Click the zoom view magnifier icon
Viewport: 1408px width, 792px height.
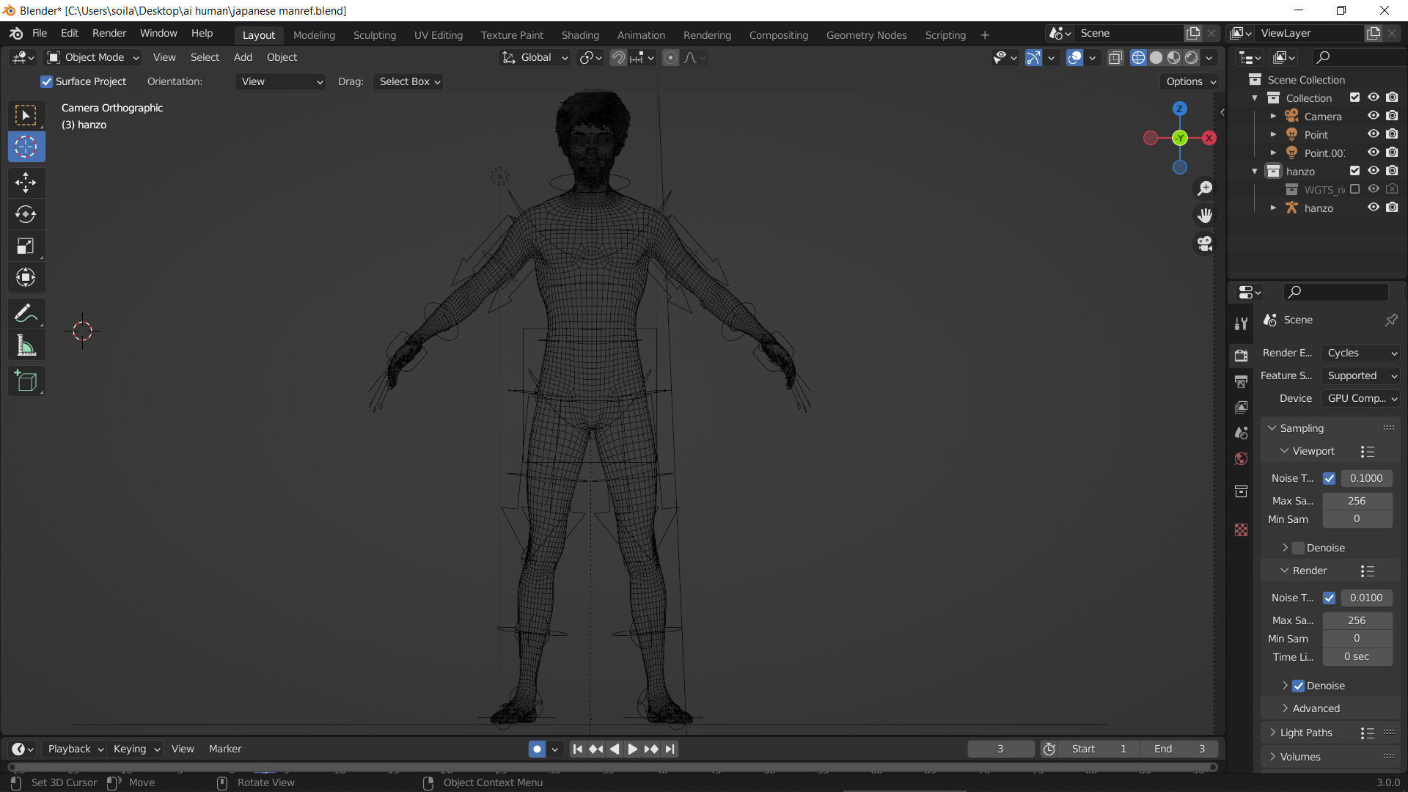pos(1204,188)
